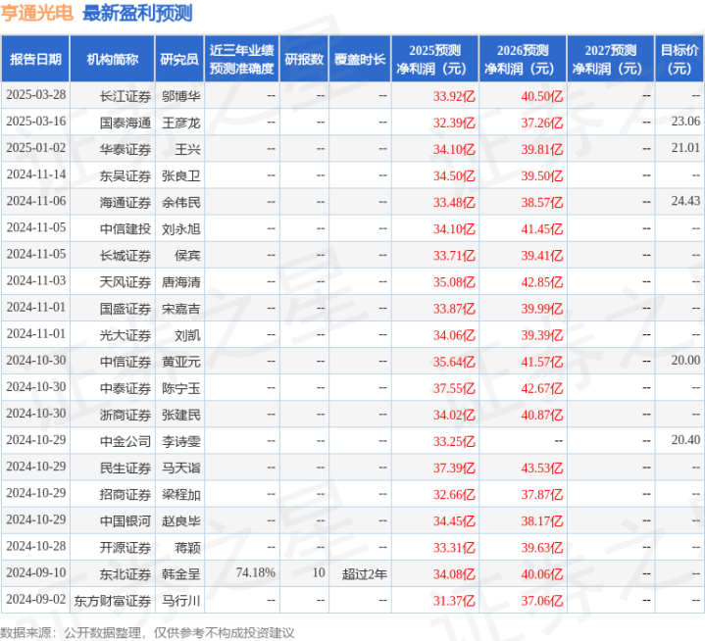
Task: Click institution 国泰海通
Action: click(x=125, y=123)
